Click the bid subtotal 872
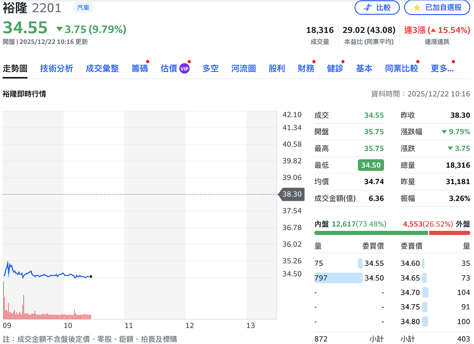The image size is (474, 344). 321,339
